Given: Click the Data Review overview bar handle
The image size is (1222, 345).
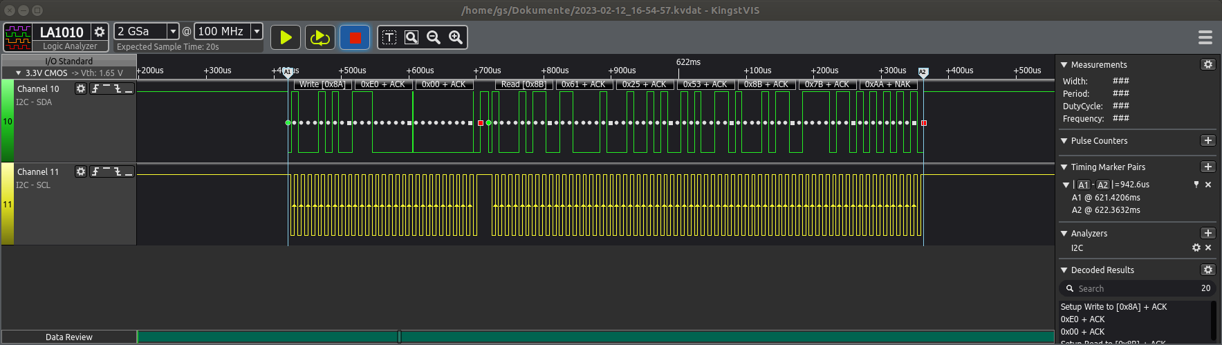Looking at the screenshot, I should tap(399, 337).
